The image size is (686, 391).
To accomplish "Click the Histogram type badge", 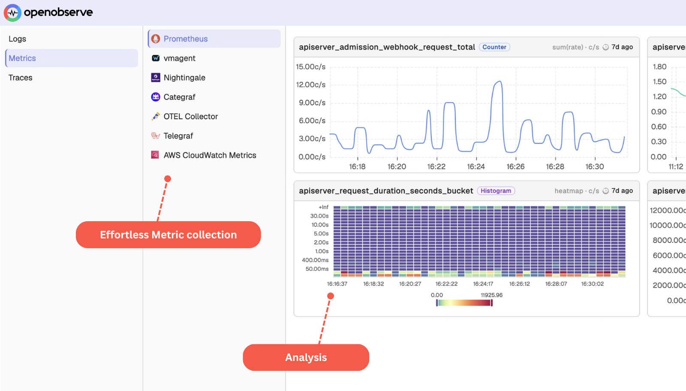I will [x=496, y=191].
